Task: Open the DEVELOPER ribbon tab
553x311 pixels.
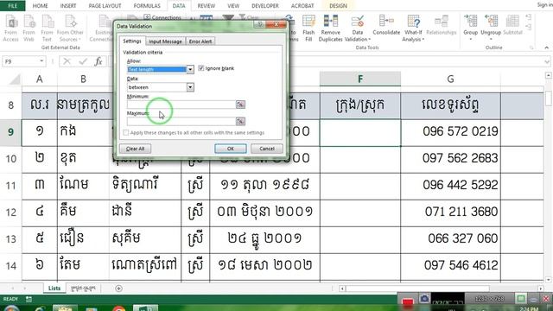Action: [x=265, y=6]
